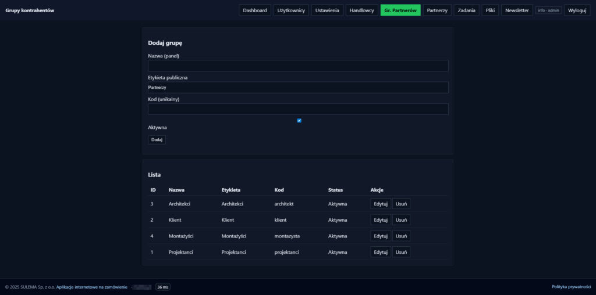Select the Gr. Partnerów tab
The width and height of the screenshot is (596, 295).
[400, 10]
